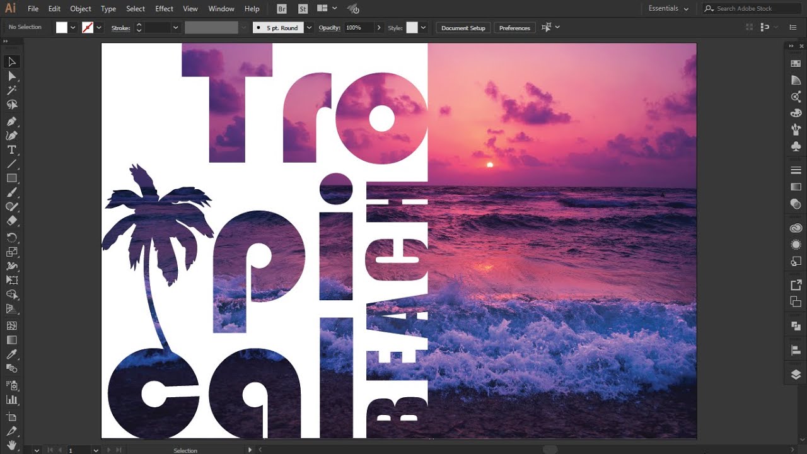Select the Curvature tool
The image size is (807, 454).
pyautogui.click(x=11, y=135)
